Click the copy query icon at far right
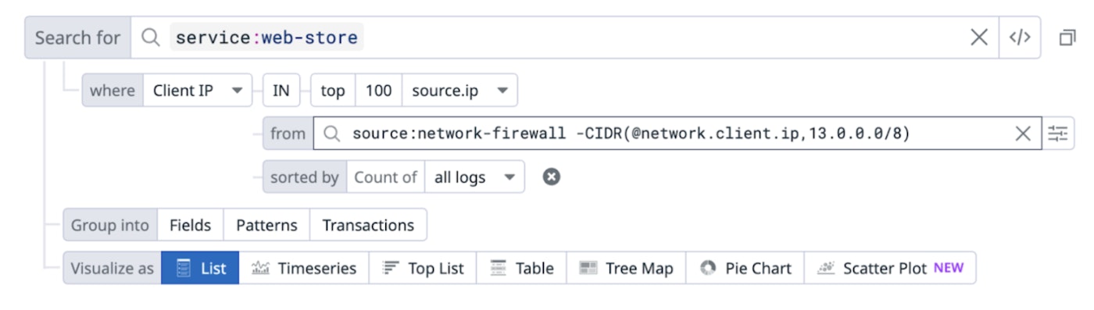 pos(1067,37)
